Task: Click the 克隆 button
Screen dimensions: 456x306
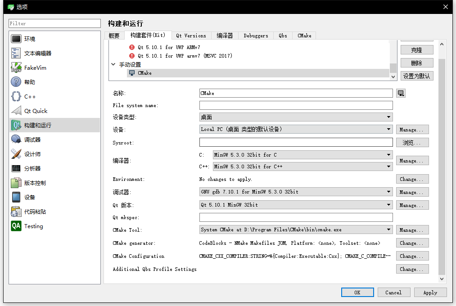Action: tap(416, 49)
